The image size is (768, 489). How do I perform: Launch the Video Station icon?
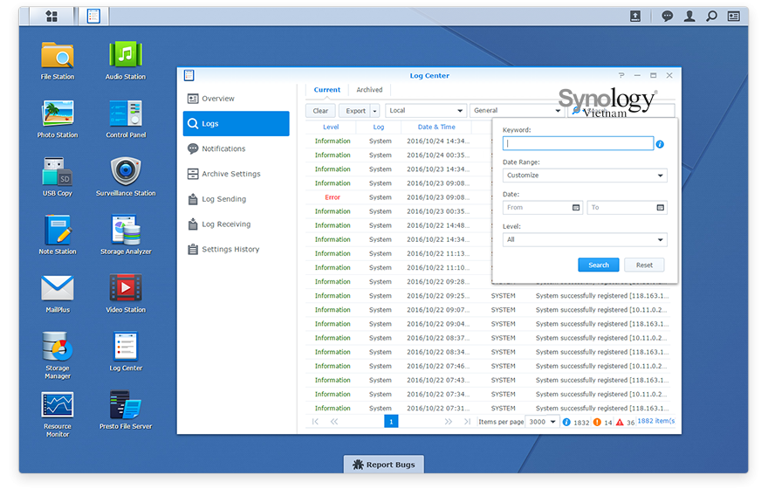click(126, 288)
